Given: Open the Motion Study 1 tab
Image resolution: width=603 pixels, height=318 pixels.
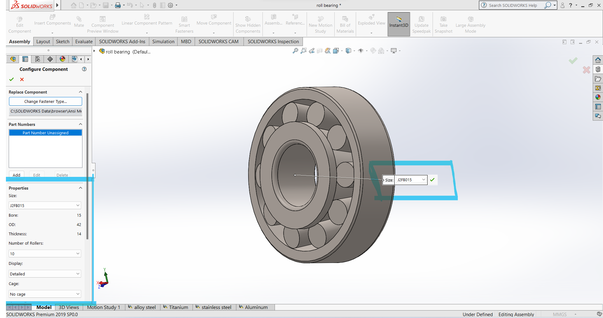Looking at the screenshot, I should (x=103, y=307).
